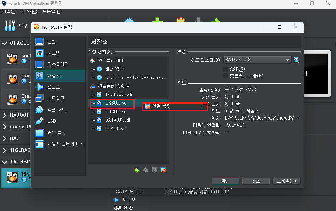Viewport: 336px width, 211px height.
Task: Enable the SSD(S) checkbox
Action: pyautogui.click(x=226, y=70)
